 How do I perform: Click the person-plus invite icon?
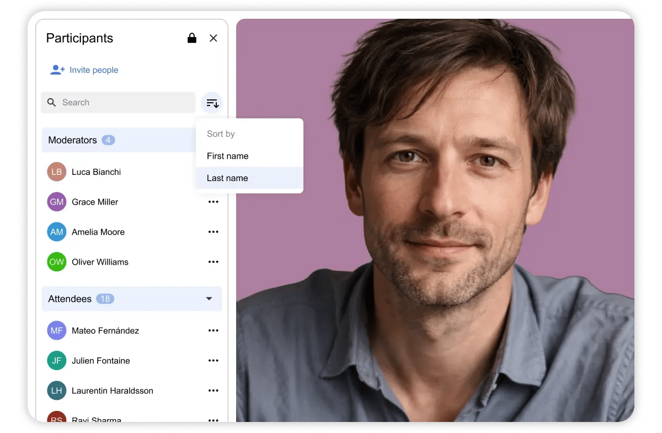click(57, 70)
